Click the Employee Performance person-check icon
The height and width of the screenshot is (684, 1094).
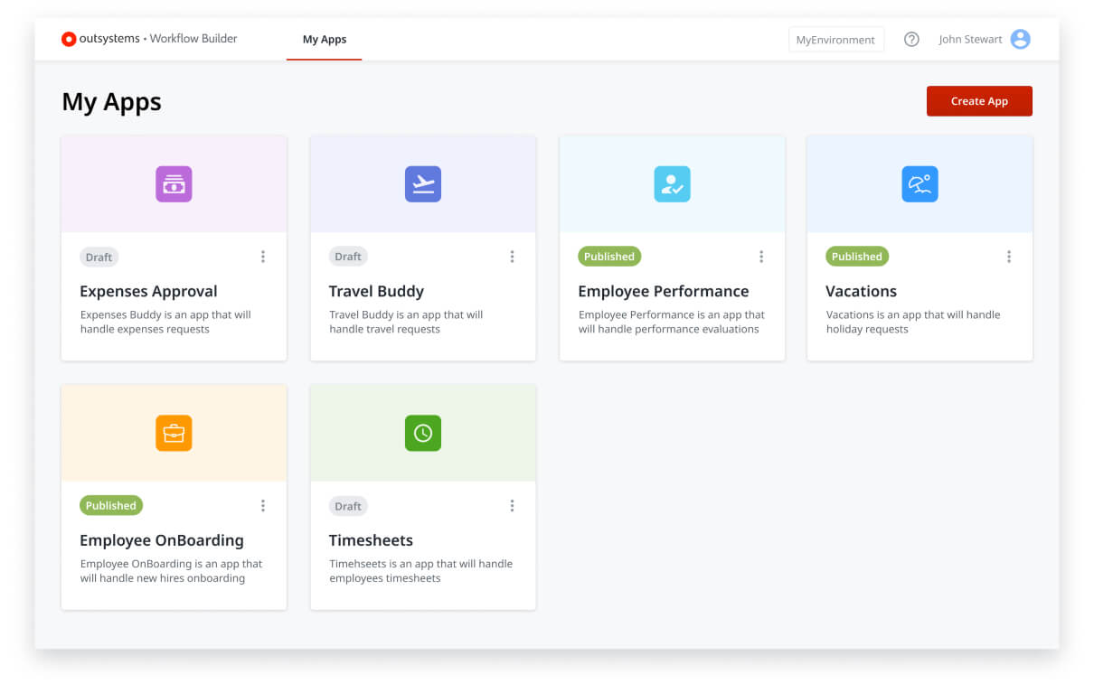tap(672, 184)
